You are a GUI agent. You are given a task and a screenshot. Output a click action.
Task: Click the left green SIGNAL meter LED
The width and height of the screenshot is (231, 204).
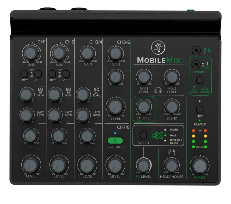coord(194,147)
